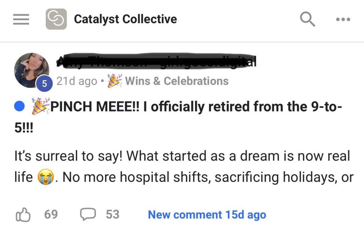Image resolution: width=364 pixels, height=235 pixels.
Task: Click the party popper emoji in post title
Action: pyautogui.click(x=40, y=106)
